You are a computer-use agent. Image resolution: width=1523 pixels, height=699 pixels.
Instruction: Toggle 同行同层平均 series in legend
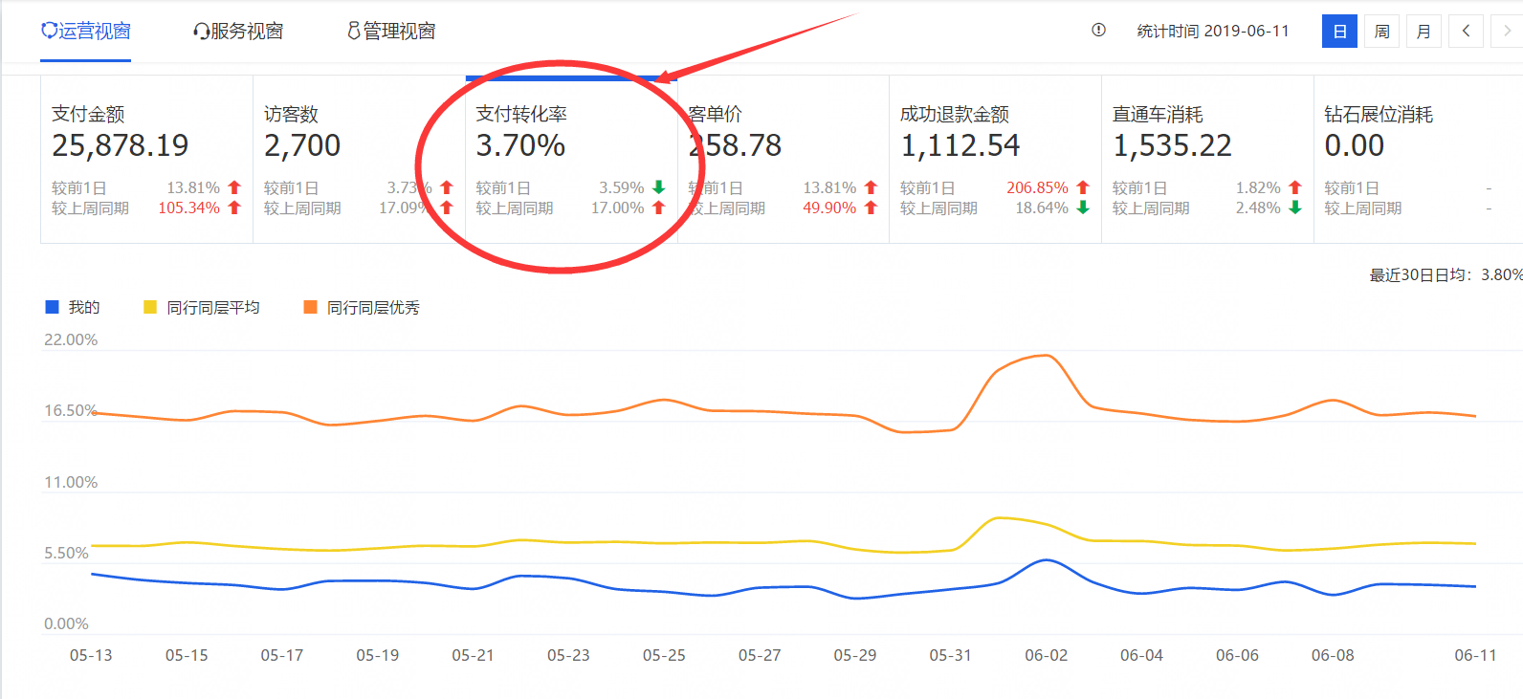(x=201, y=307)
